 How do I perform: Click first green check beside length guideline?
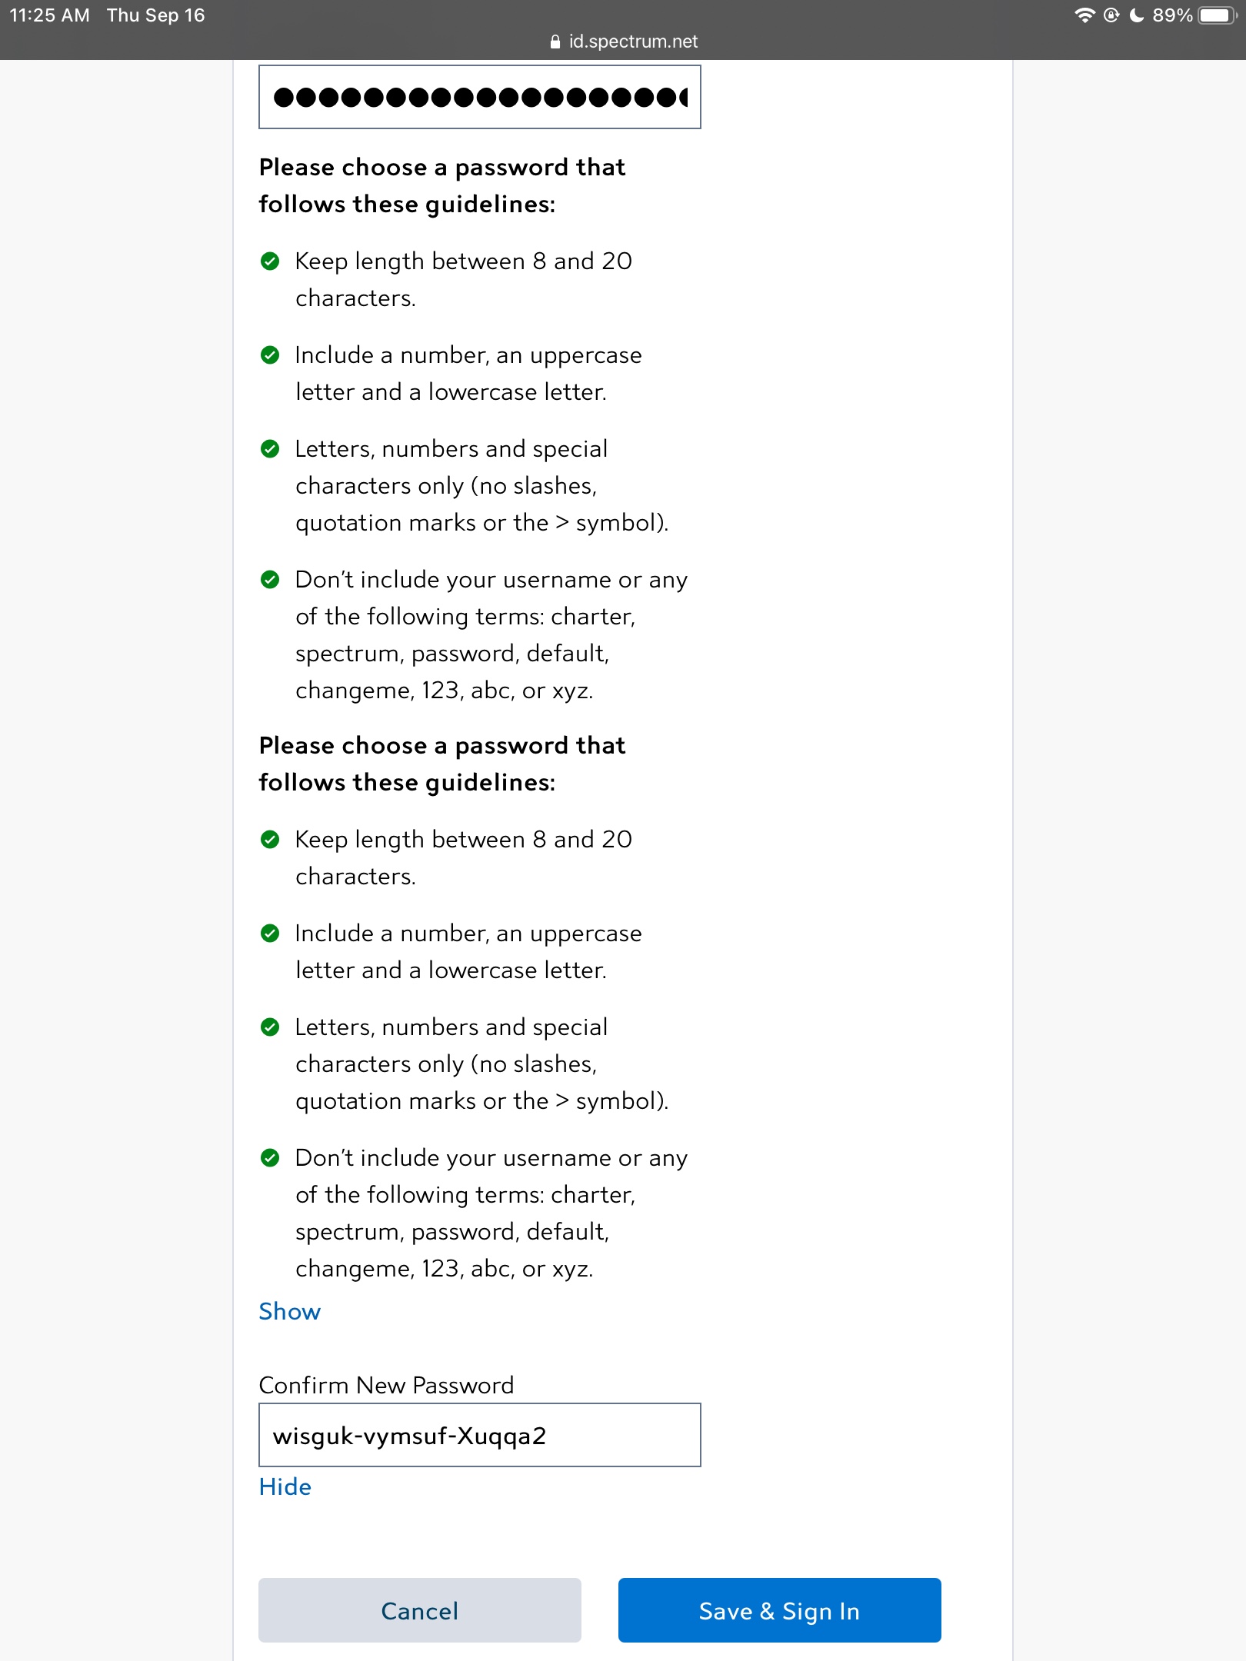tap(270, 261)
